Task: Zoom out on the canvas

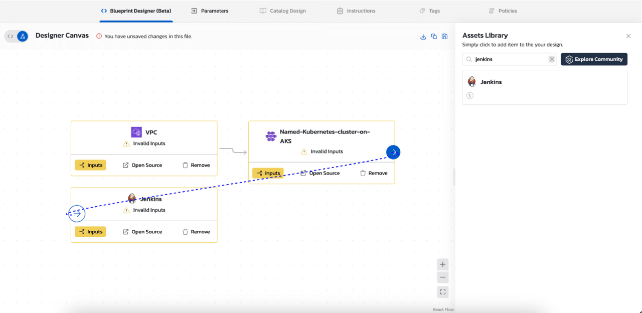Action: [x=442, y=277]
